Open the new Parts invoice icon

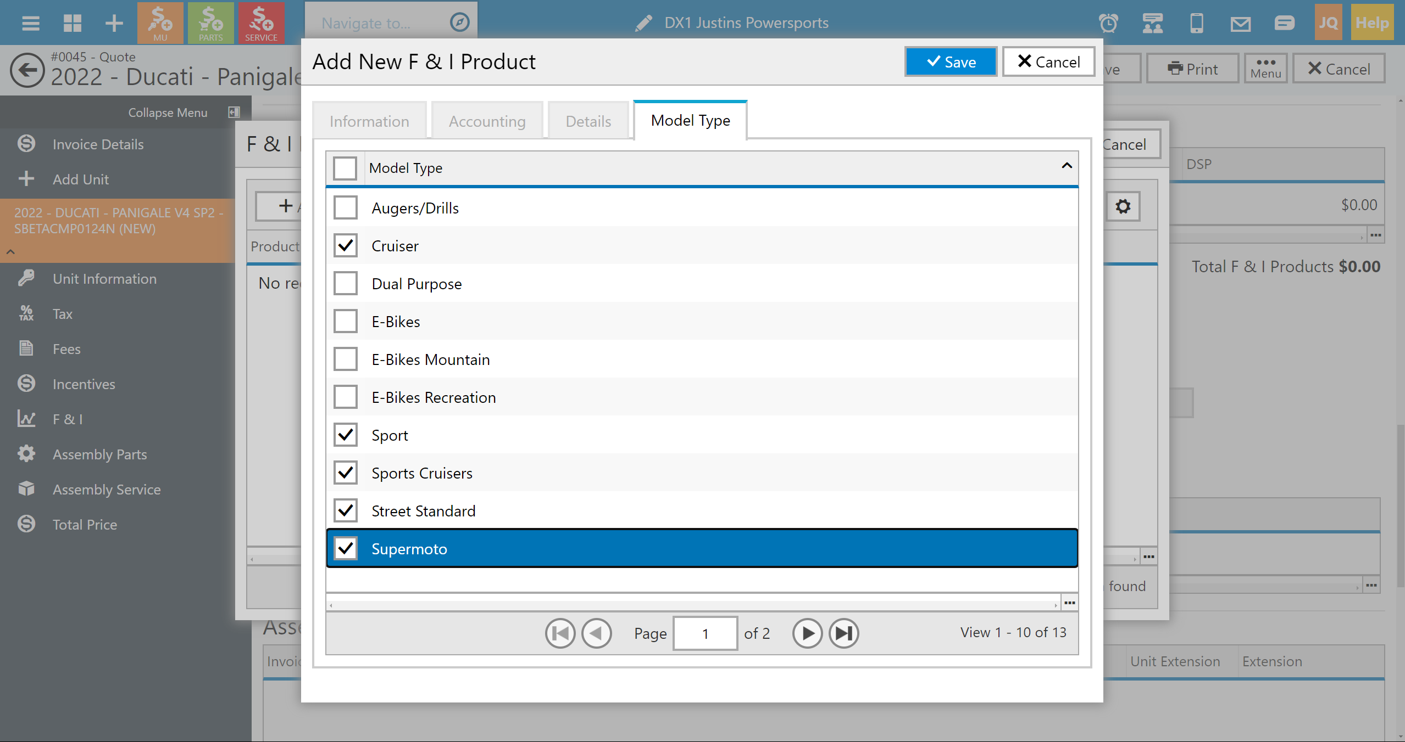pos(210,23)
